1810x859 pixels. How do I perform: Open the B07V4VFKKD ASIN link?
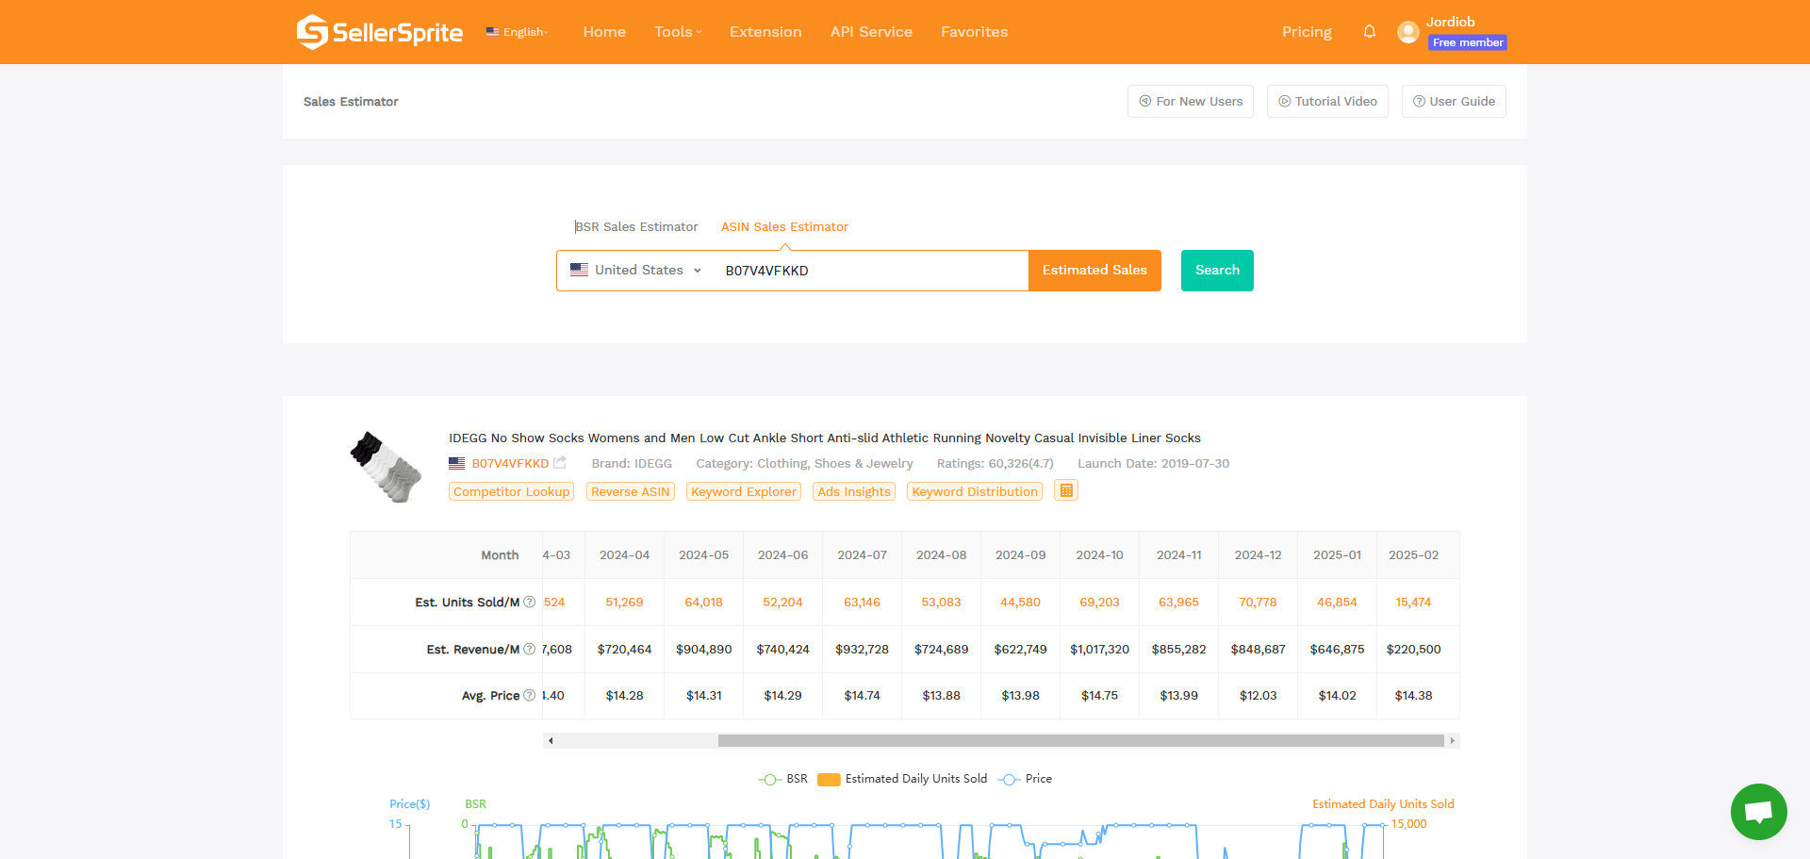click(x=510, y=464)
